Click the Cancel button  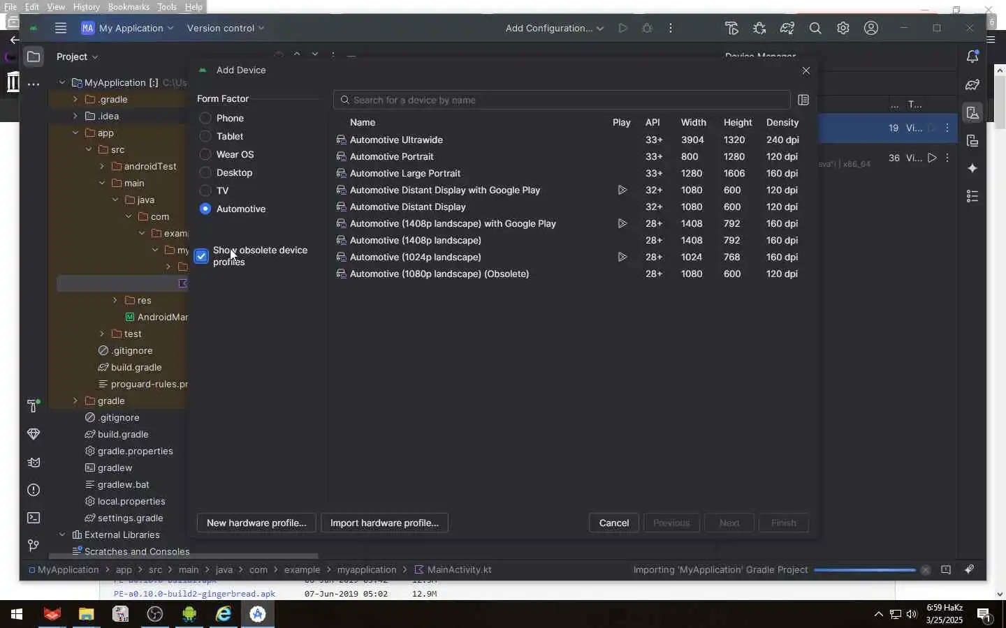[614, 523]
